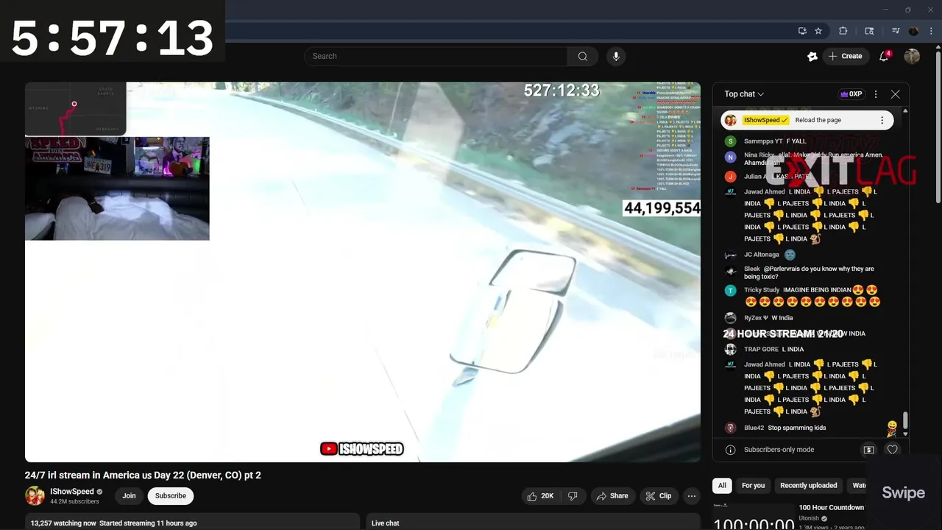This screenshot has width=942, height=530.
Task: Open the browser Extensions puzzle icon
Action: click(x=843, y=31)
